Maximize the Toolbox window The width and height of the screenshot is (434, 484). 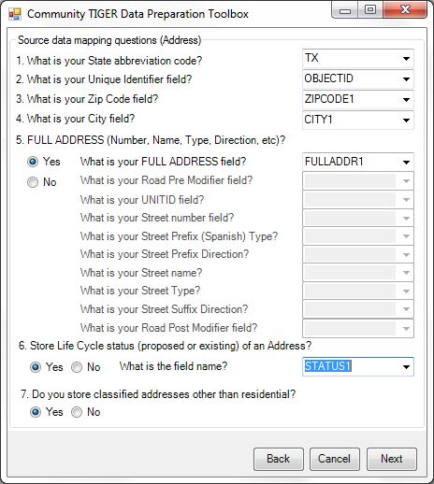pyautogui.click(x=370, y=10)
